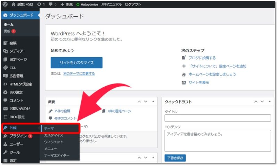Click ログアウト in the admin bar
Screen dimensions: 278x166
[133, 5]
